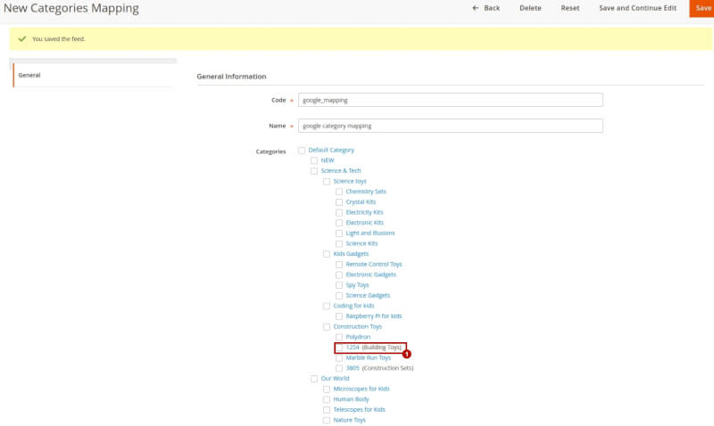Open the Construction Toys tree item
The image size is (714, 426).
[357, 326]
